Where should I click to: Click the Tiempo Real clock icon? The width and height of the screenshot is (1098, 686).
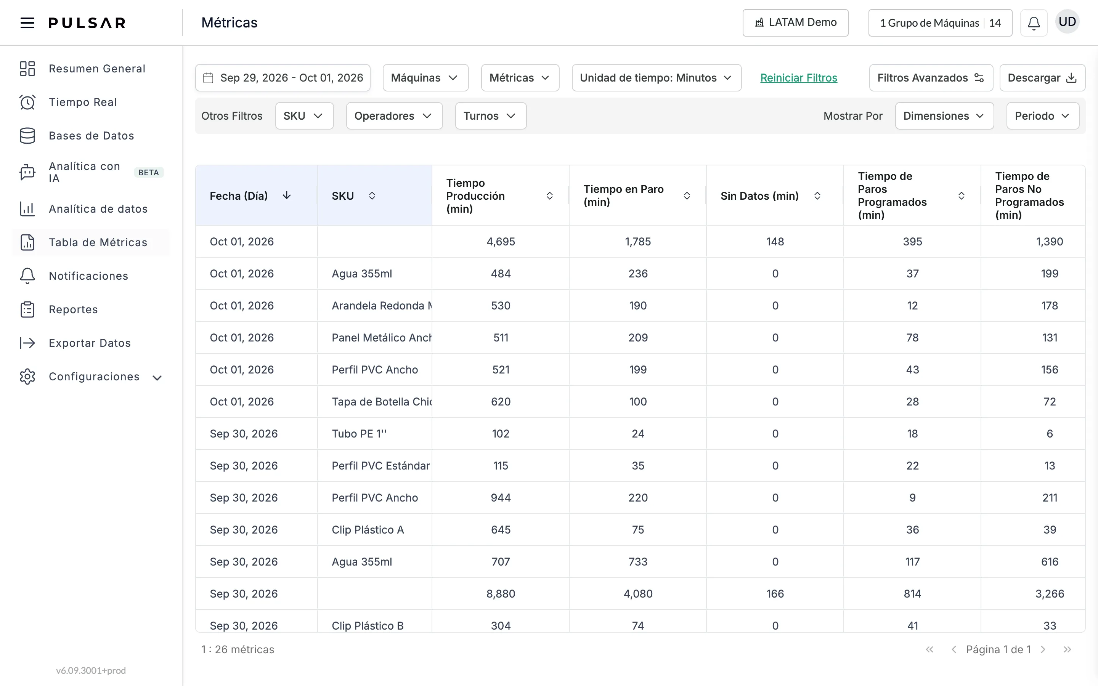(27, 102)
